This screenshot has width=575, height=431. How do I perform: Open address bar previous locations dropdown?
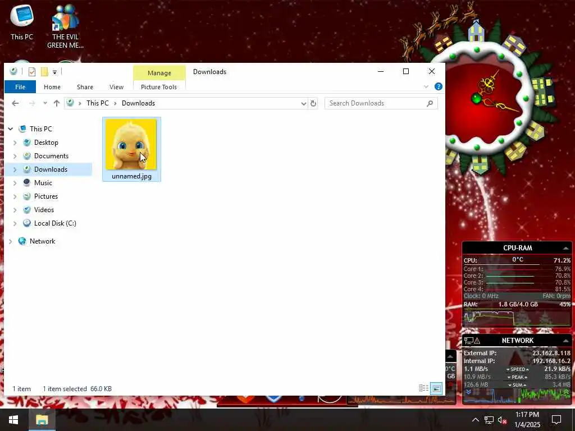(304, 103)
